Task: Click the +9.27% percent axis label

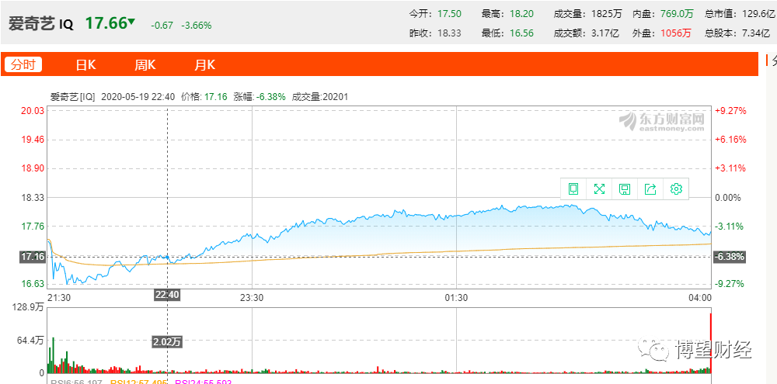Action: (730, 111)
